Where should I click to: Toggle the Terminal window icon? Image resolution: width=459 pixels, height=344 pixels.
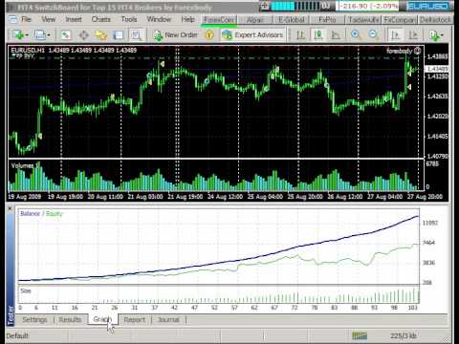119,35
